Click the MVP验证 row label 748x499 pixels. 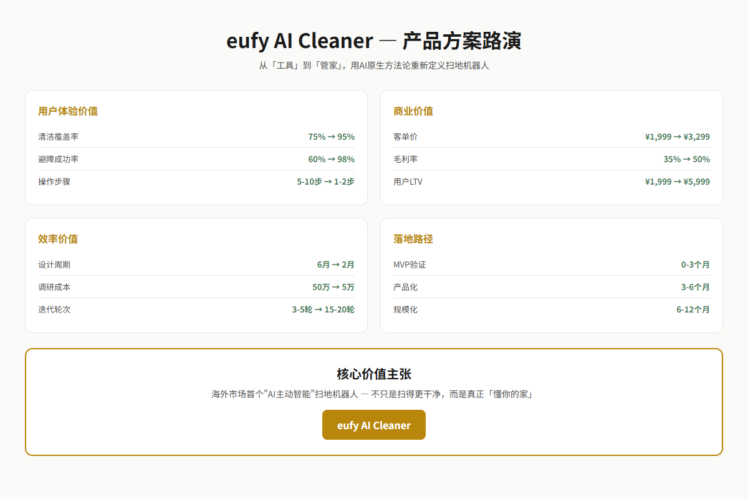pos(410,264)
